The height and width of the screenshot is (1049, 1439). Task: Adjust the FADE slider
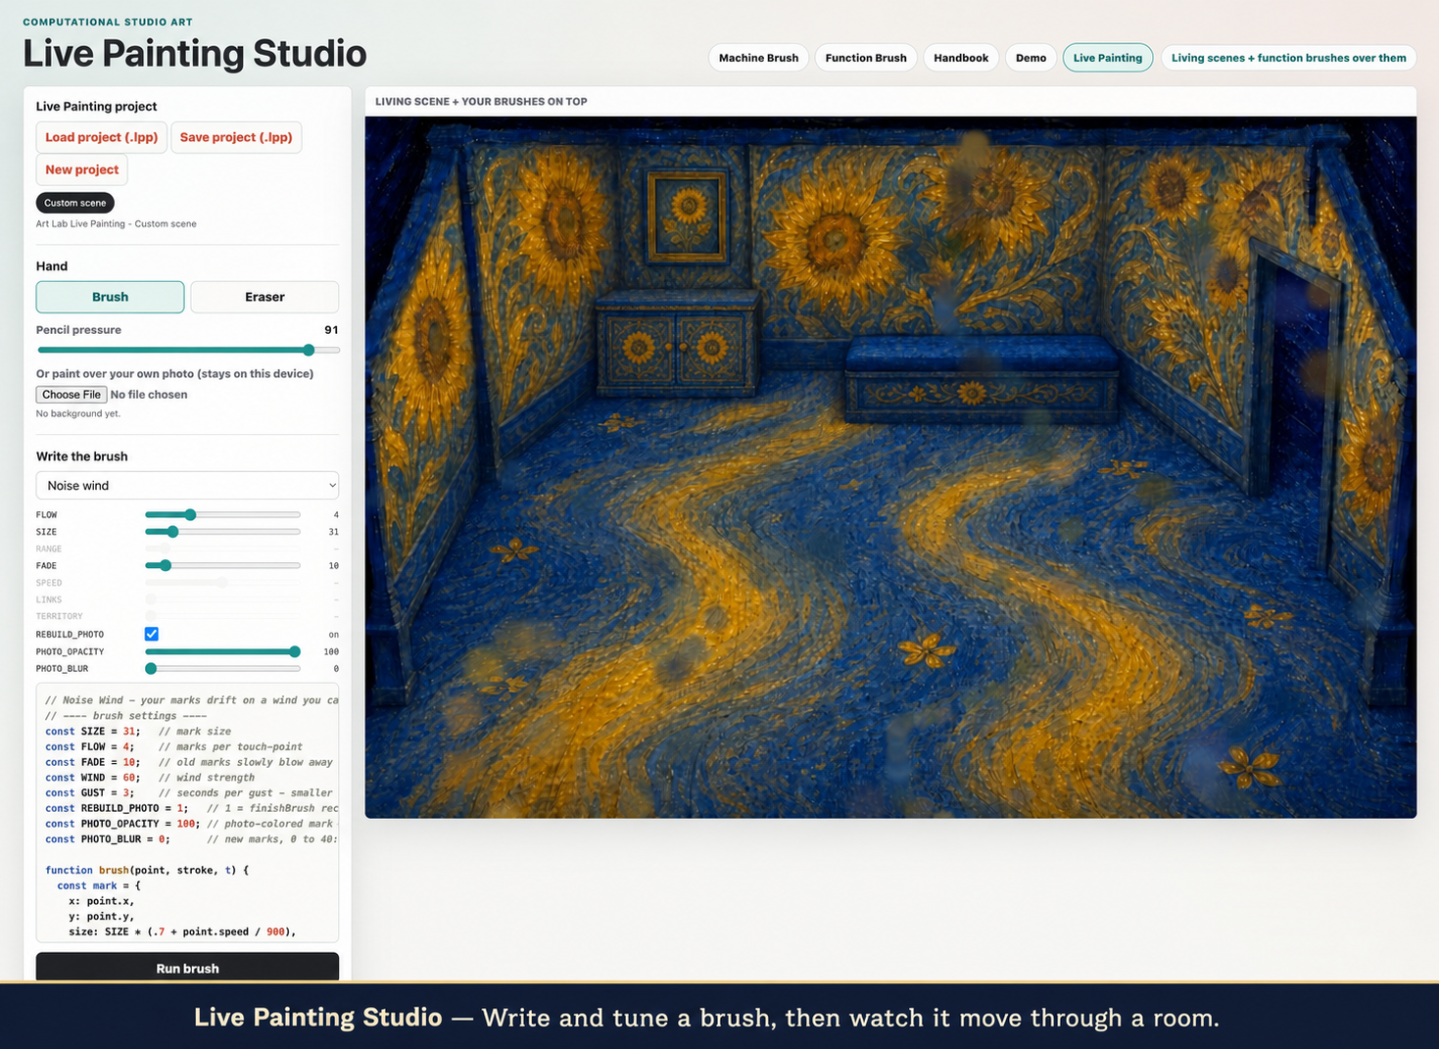[x=222, y=565]
